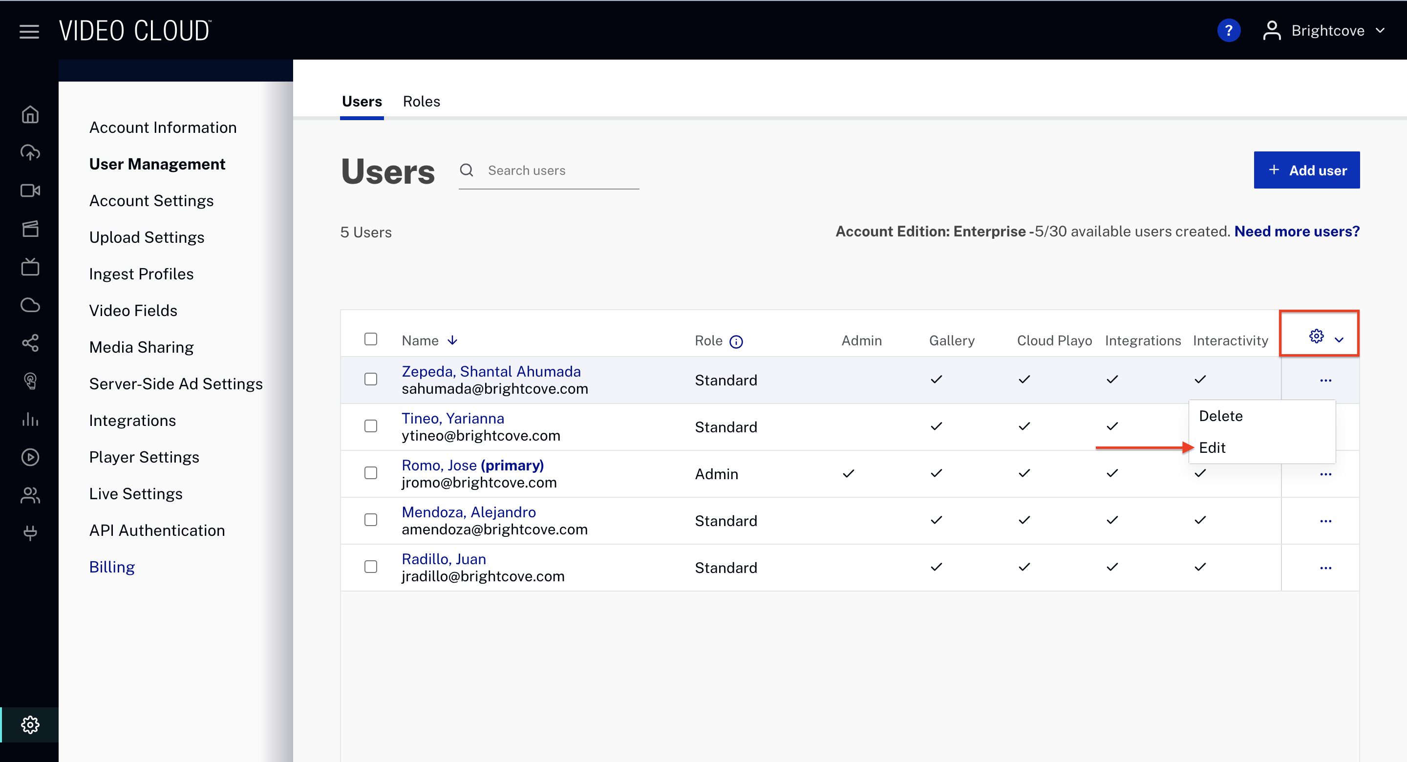Screen dimensions: 1407x762
Task: Open the Home dashboard icon
Action: pos(30,114)
